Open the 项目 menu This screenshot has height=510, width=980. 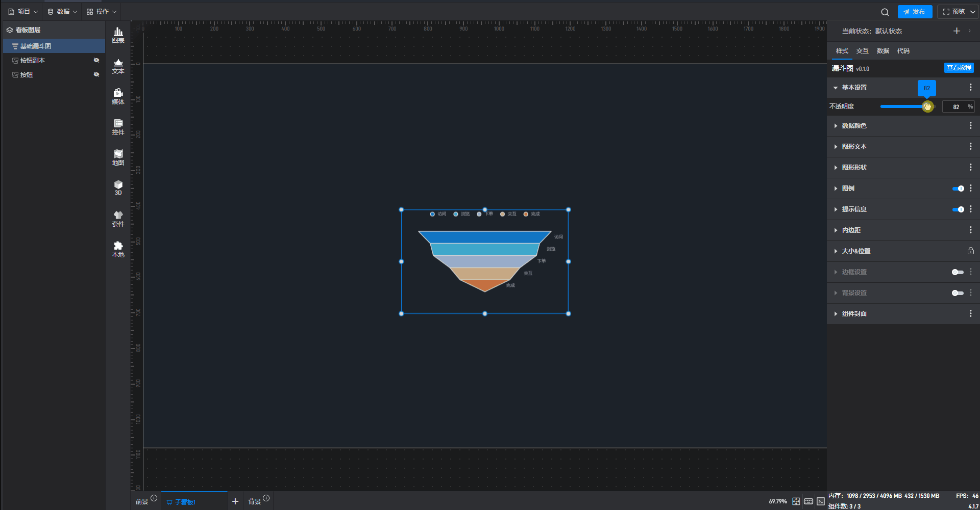click(23, 12)
